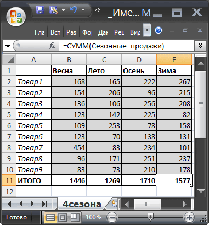Click the zoom out minus button
Image resolution: width=209 pixels, height=225 pixels.
tap(112, 217)
